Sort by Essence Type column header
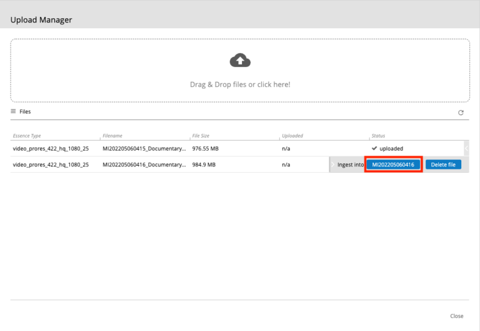Viewport: 480px width, 331px height. click(x=27, y=136)
